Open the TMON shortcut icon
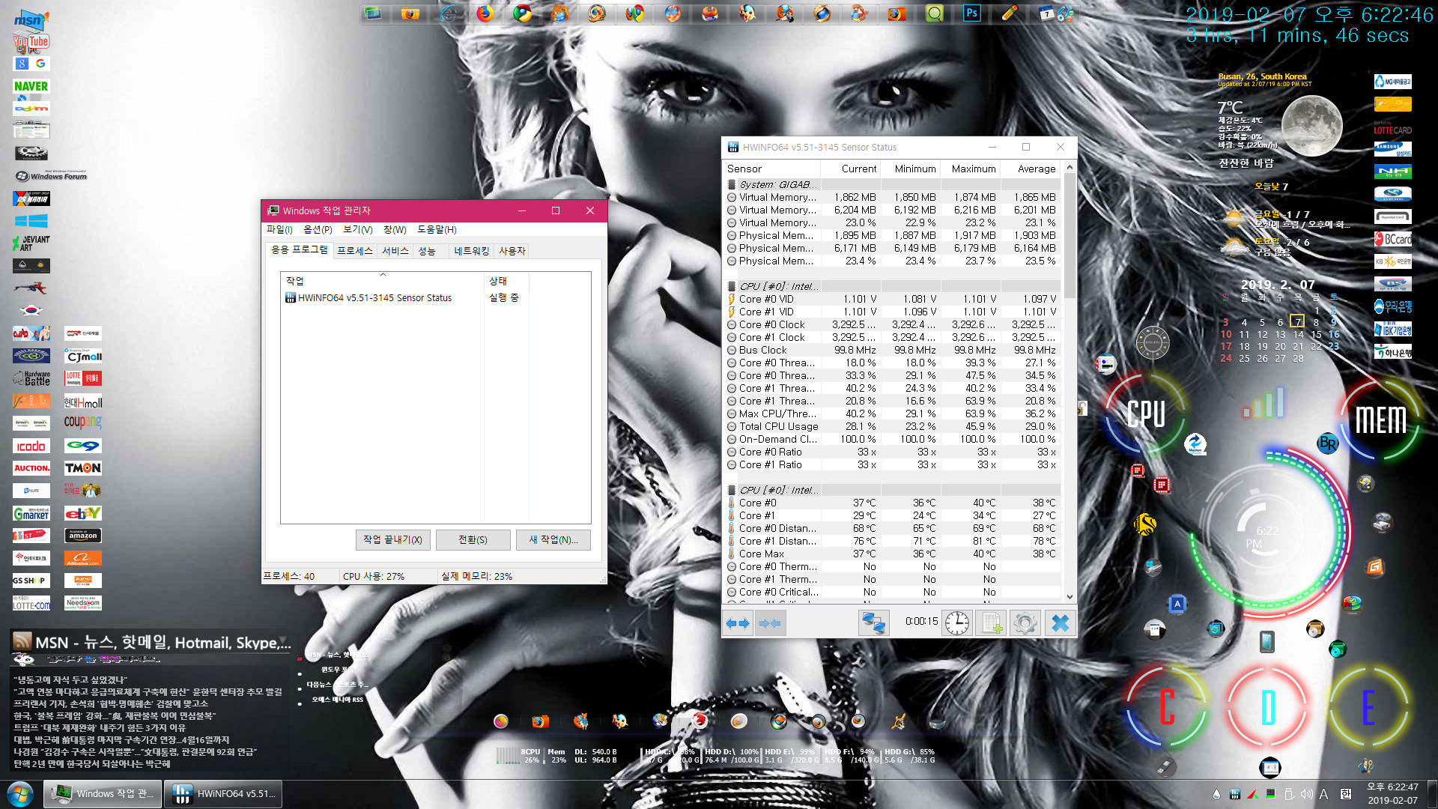Screen dimensions: 1438x809 (82, 468)
